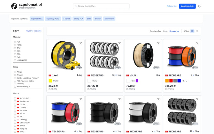214x134 pixels.
Task: Favorite the white-and-black TECBEARS 4-pack
Action: click(x=158, y=99)
